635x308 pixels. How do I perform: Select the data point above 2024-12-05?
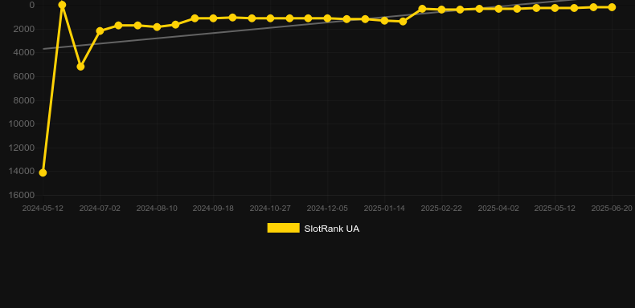(327, 18)
